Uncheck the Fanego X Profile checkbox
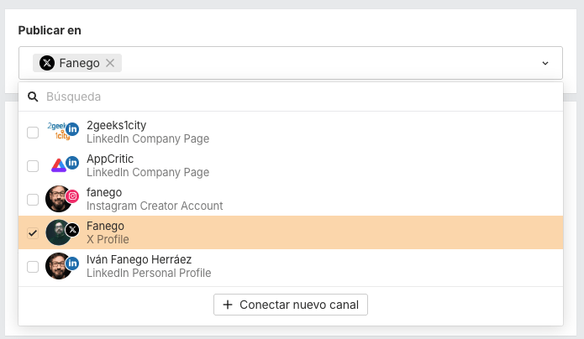This screenshot has height=339, width=584. click(33, 233)
